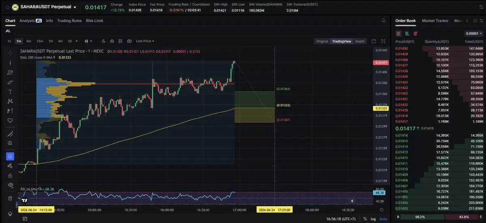This screenshot has height=223, width=486.
Task: Show more order book tabs with chevron
Action: (467, 21)
